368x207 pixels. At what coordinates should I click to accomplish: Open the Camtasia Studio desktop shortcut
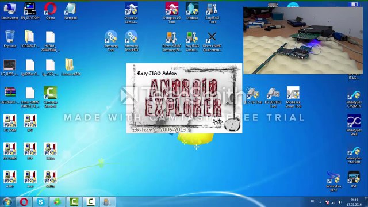tap(50, 97)
